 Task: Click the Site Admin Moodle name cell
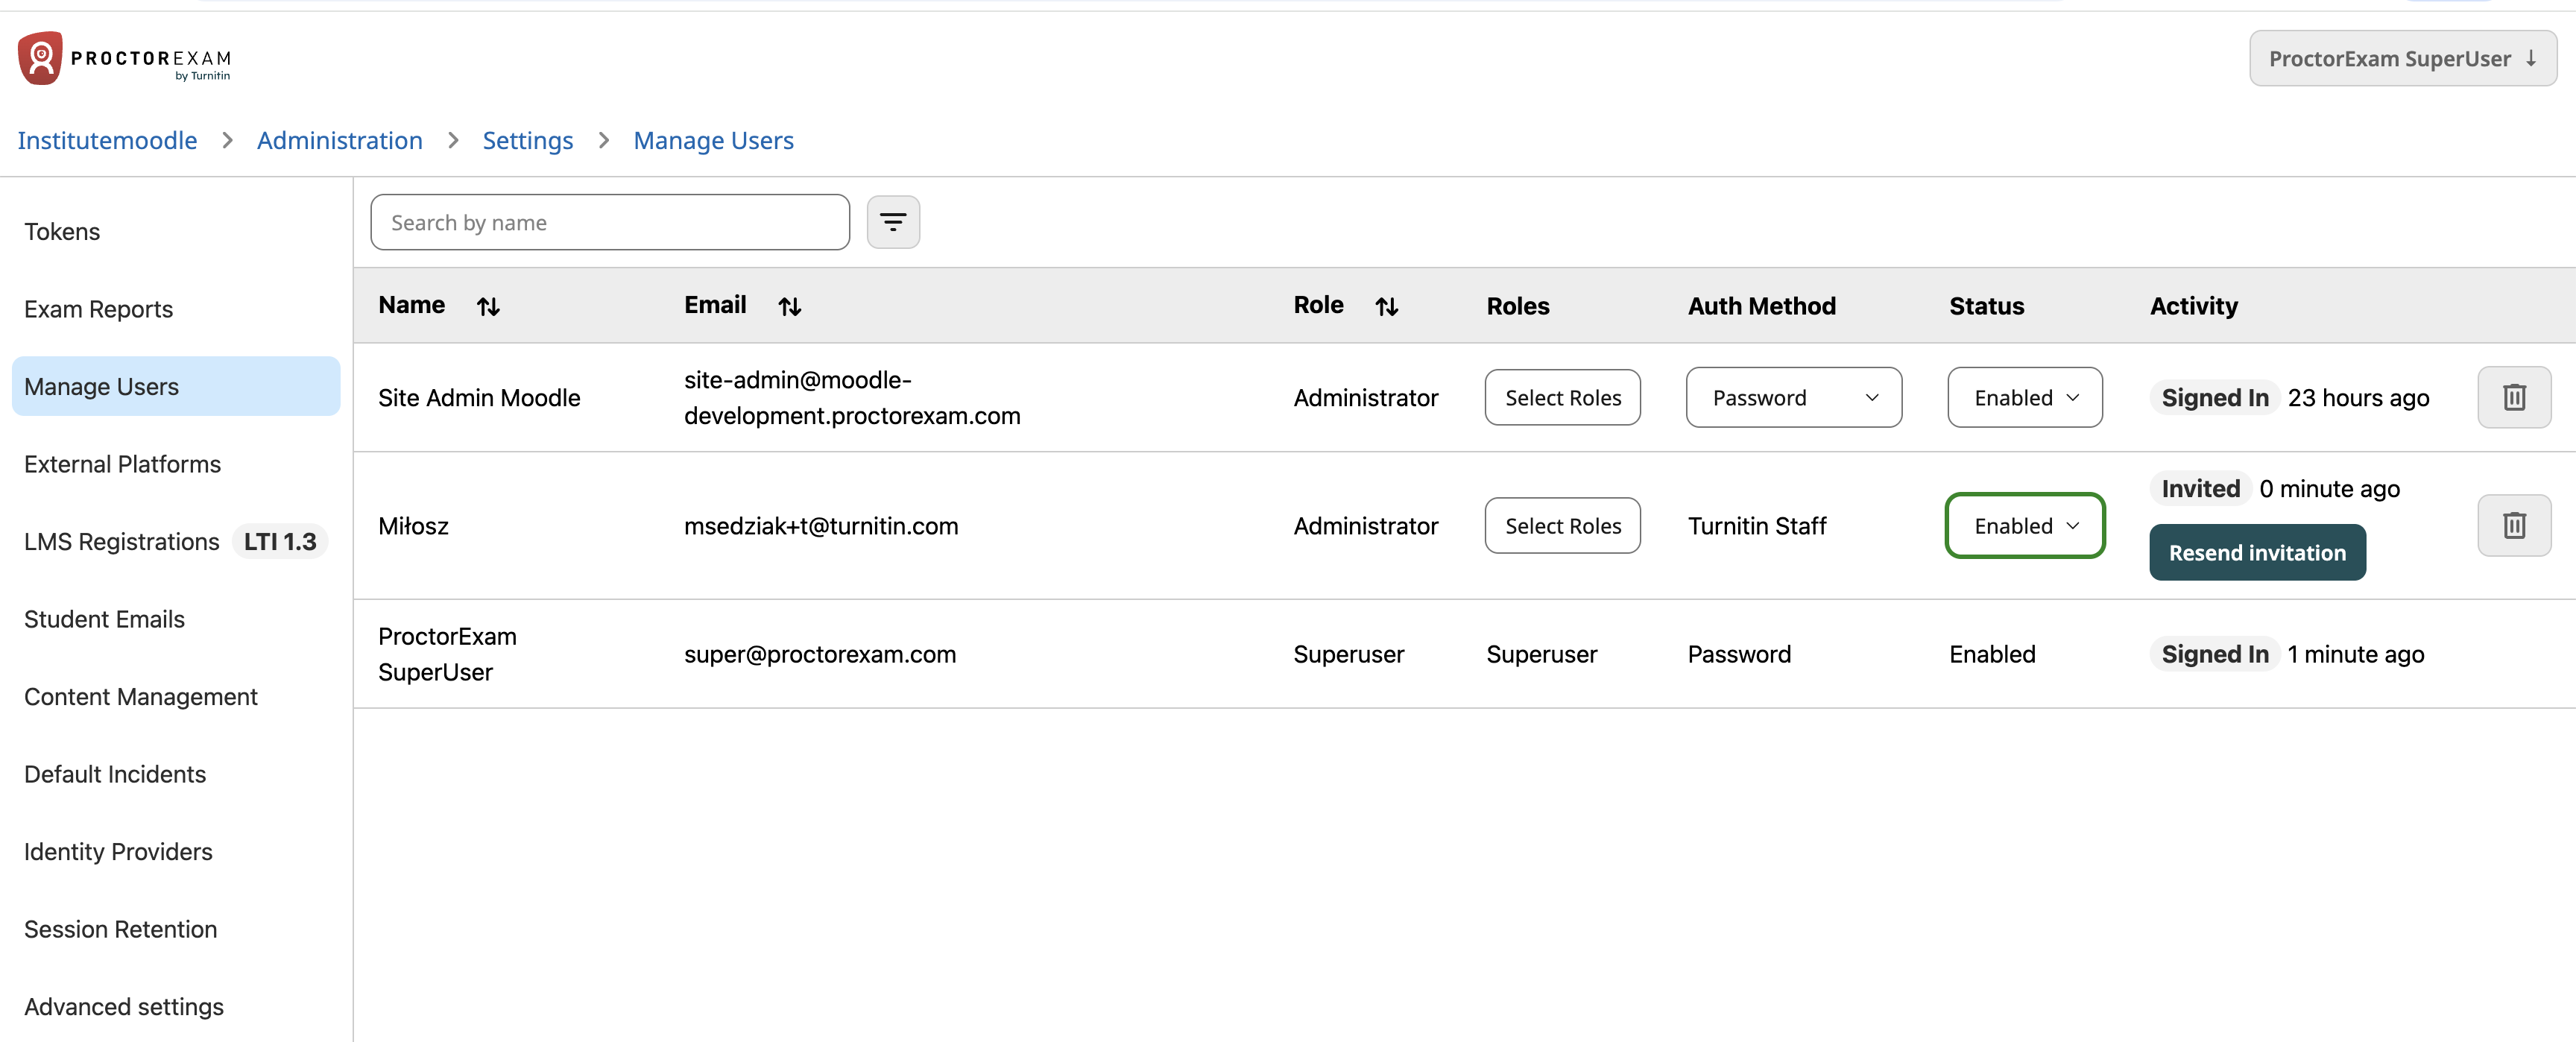tap(479, 398)
